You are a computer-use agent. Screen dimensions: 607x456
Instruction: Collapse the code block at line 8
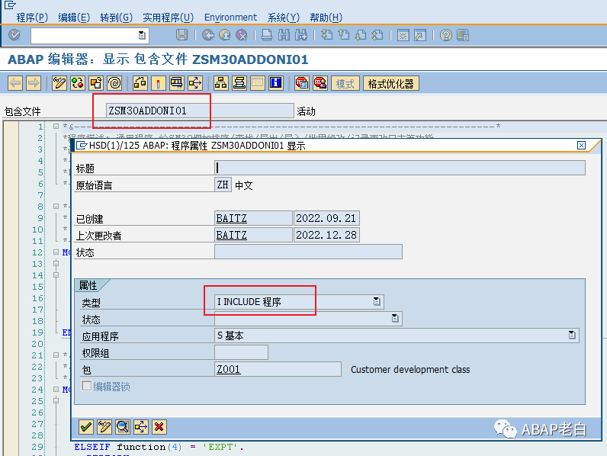(56, 207)
